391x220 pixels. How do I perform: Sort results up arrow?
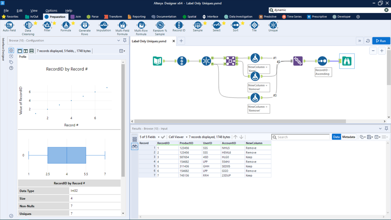(x=235, y=137)
